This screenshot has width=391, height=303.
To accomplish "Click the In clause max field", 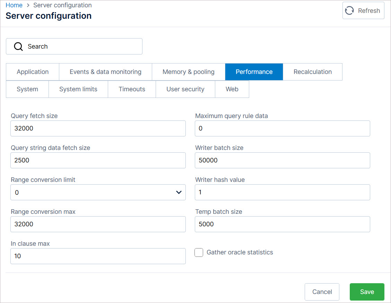I will [x=98, y=256].
